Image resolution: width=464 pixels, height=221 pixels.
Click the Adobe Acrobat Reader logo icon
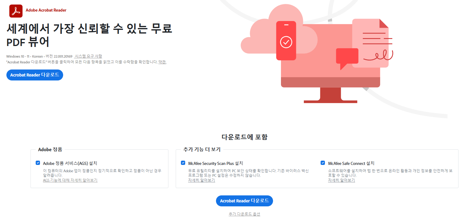(x=16, y=11)
